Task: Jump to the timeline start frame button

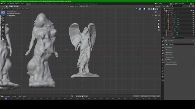Action: (x=76, y=96)
